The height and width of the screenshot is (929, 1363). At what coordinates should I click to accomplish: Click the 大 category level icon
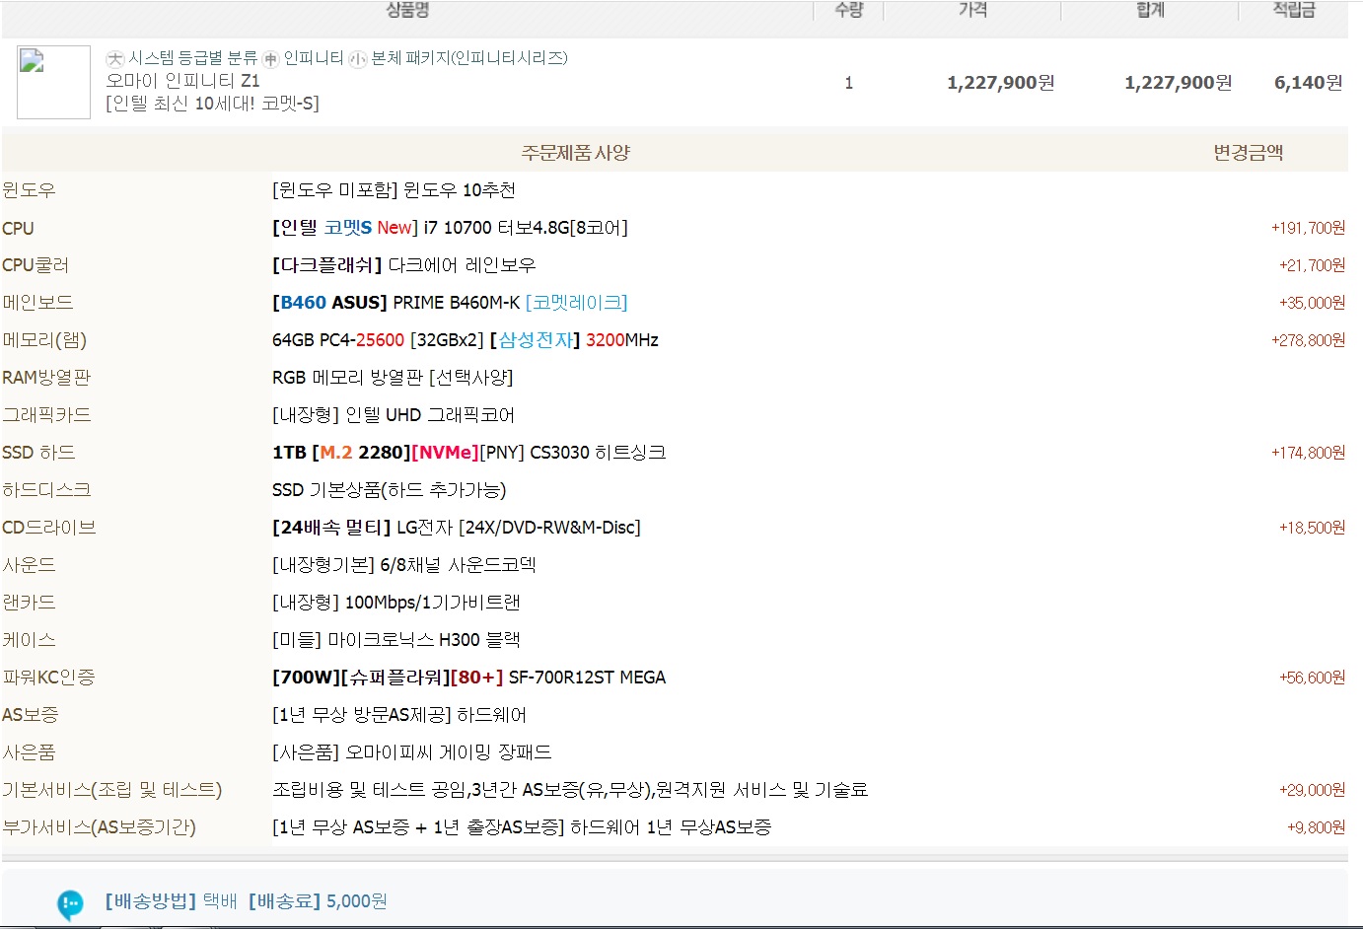114,59
